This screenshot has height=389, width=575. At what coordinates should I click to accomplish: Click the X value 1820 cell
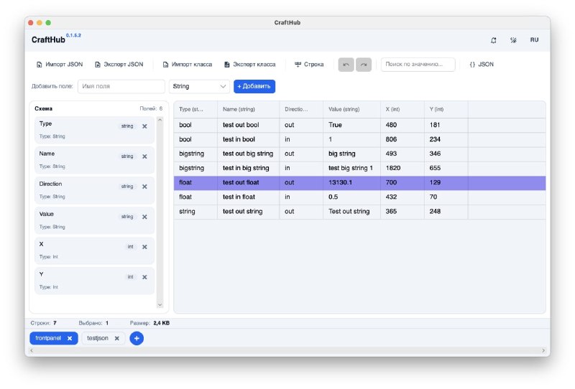402,168
